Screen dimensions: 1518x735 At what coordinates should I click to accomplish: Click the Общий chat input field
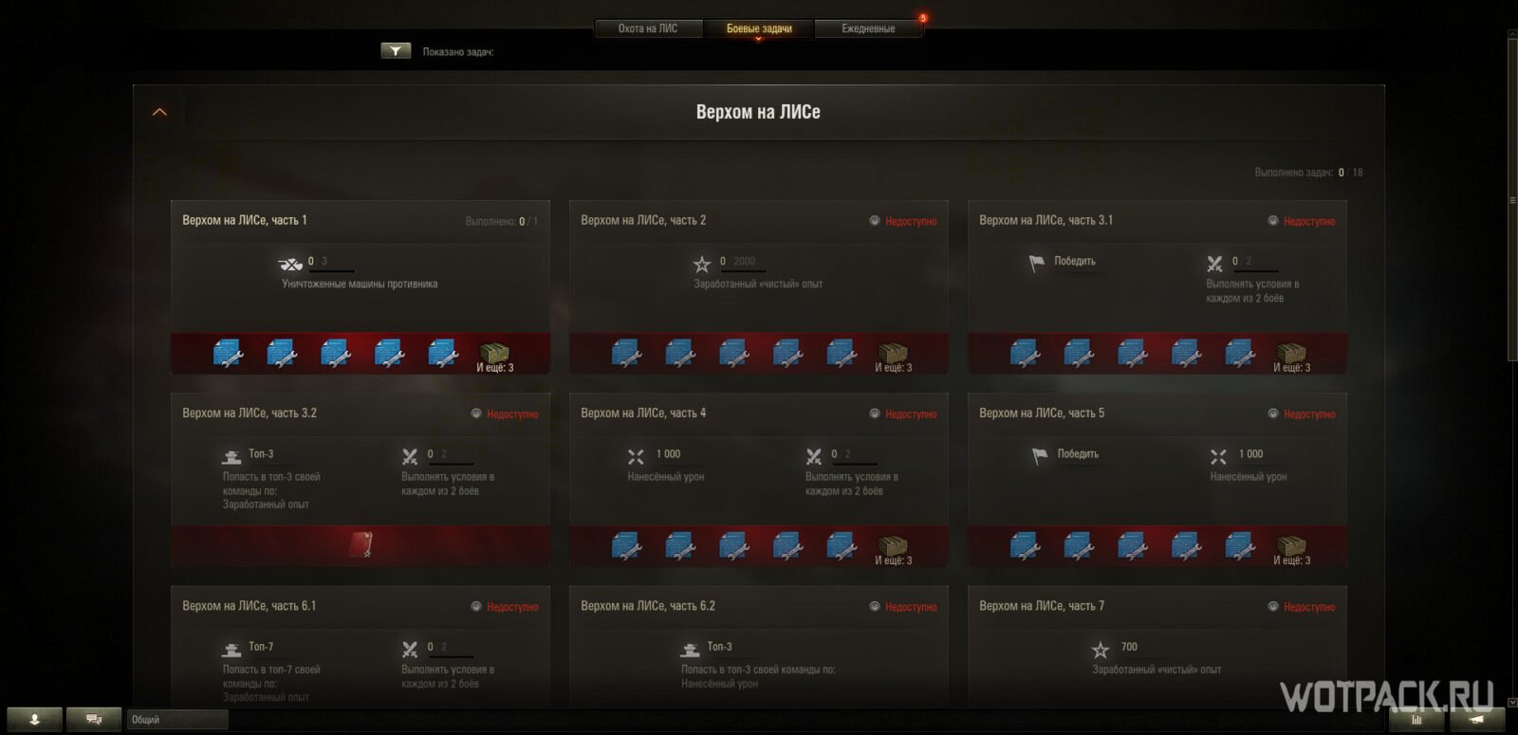[x=177, y=720]
